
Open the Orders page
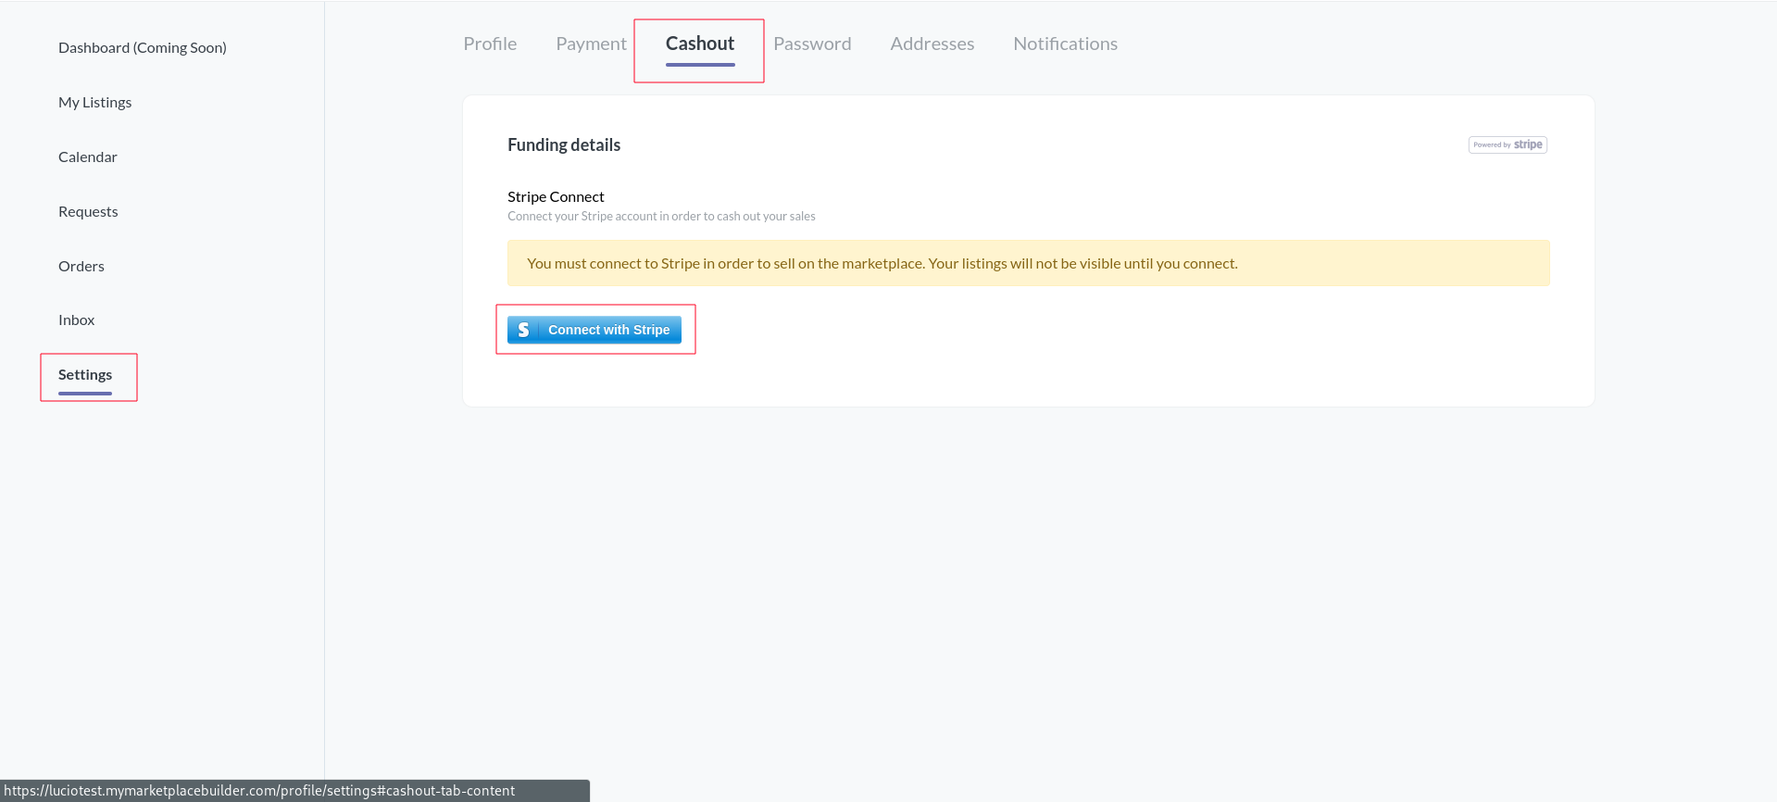pos(81,266)
